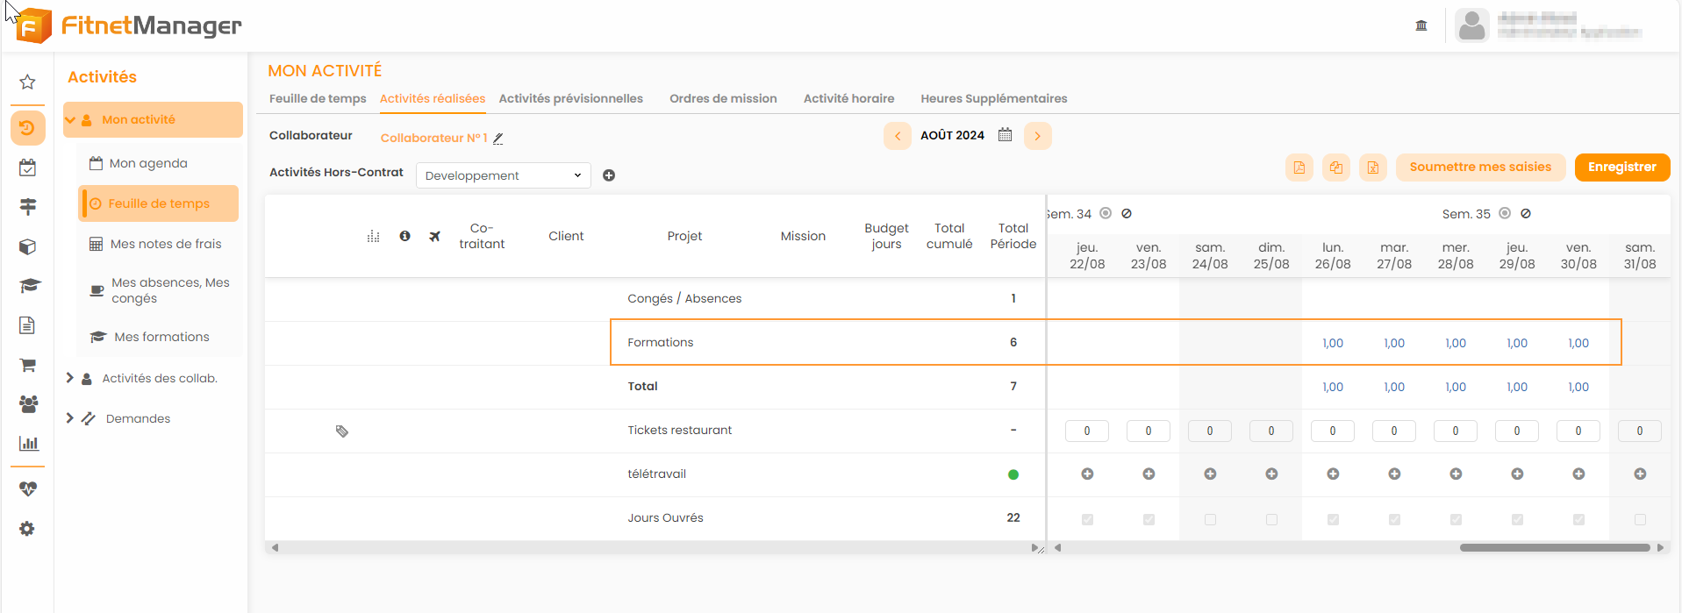Image resolution: width=1682 pixels, height=613 pixels.
Task: Click the Enregistrer button
Action: (x=1621, y=168)
